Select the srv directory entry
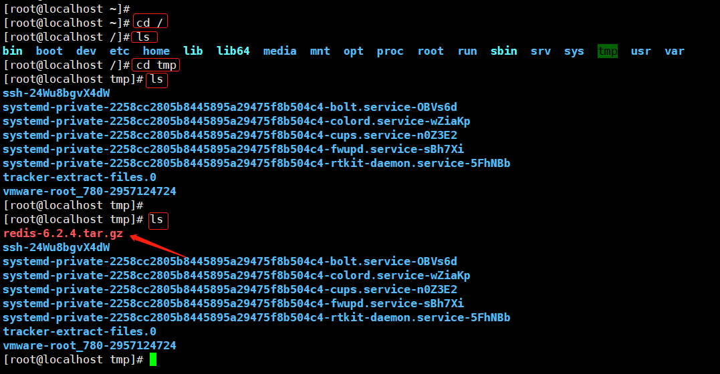720x374 pixels. click(x=541, y=51)
